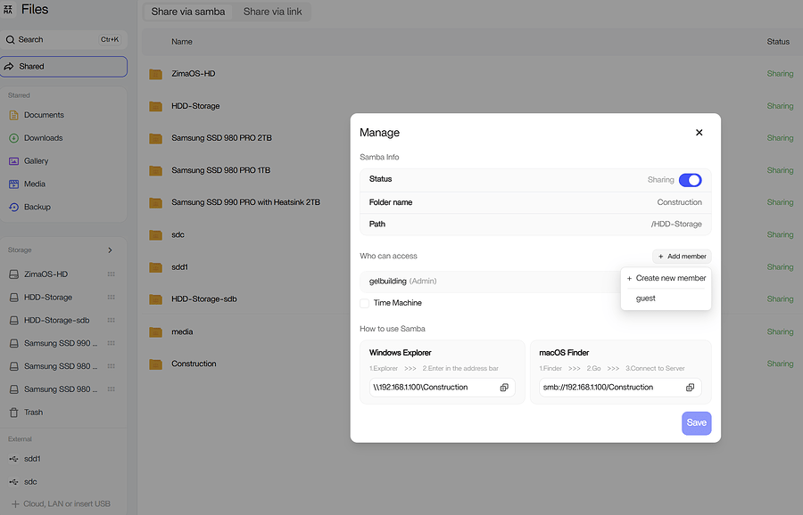Click sdc folder icon in shared list
803x515 pixels.
pos(155,235)
